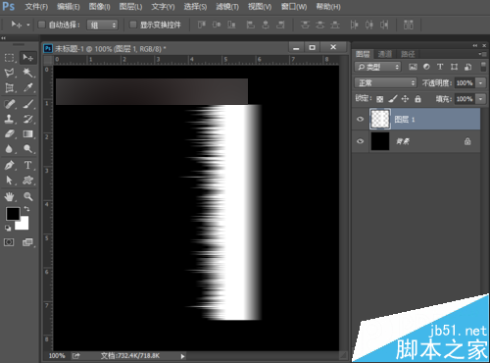490x363 pixels.
Task: Change screen mode icon
Action: [x=27, y=242]
